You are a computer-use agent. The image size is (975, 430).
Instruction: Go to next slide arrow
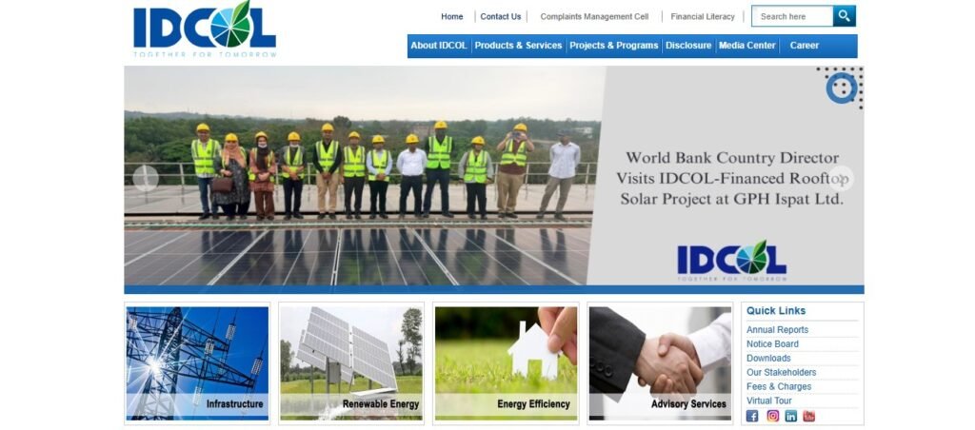[842, 178]
